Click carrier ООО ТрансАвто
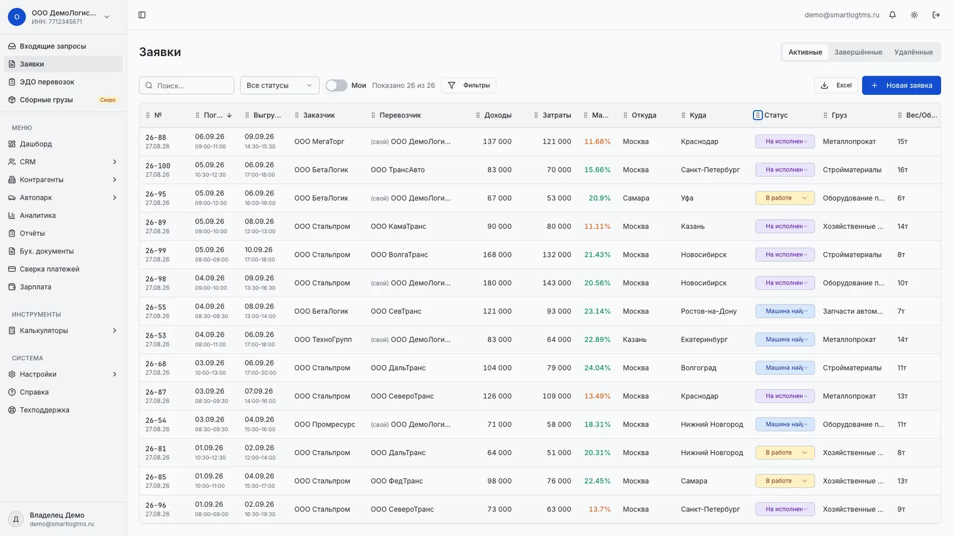This screenshot has width=953, height=536. click(x=397, y=170)
